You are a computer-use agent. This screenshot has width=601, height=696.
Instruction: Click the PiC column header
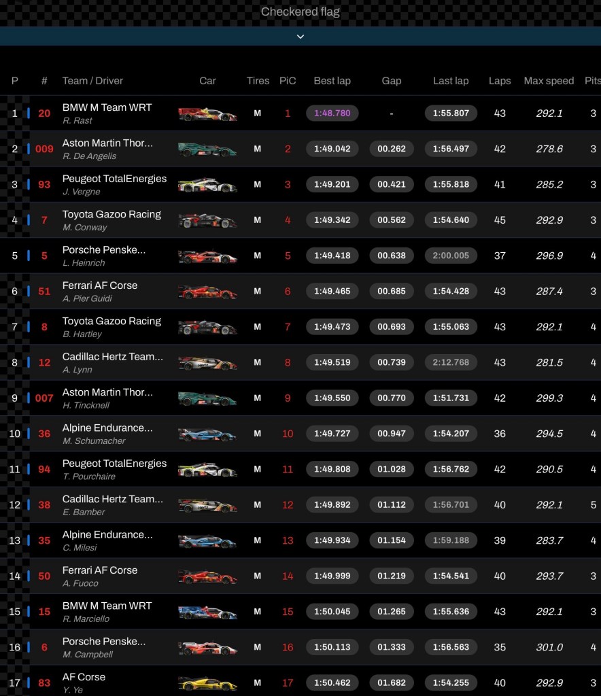(x=288, y=81)
